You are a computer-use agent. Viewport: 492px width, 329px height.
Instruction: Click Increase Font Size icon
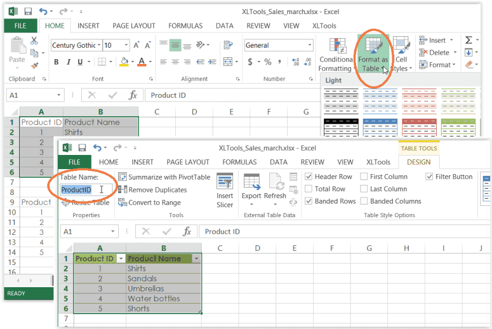click(136, 45)
